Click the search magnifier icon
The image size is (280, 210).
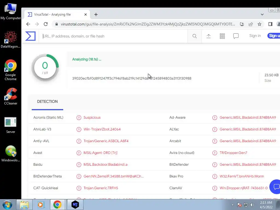195,36
